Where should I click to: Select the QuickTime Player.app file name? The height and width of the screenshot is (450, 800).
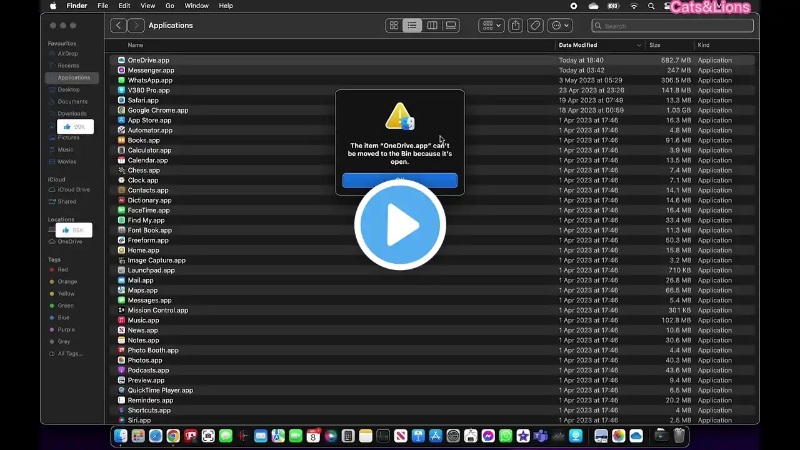pos(161,390)
